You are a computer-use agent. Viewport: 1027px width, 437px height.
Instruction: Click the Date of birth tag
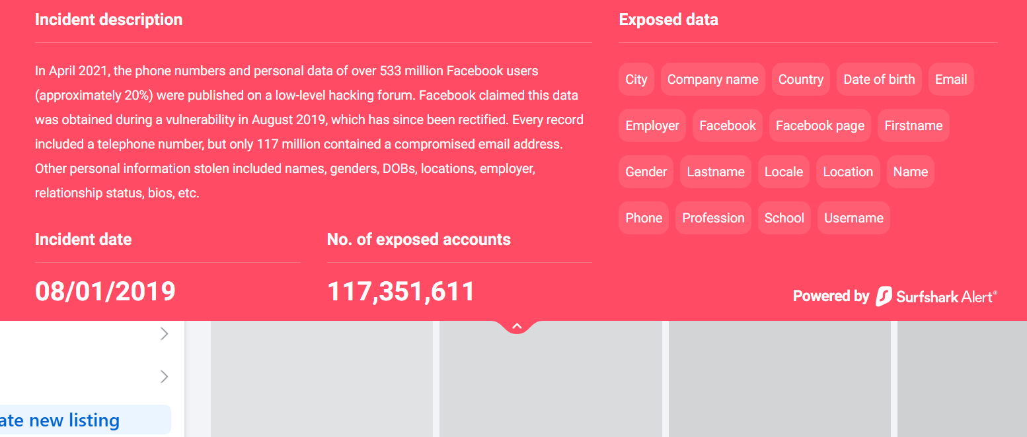pos(879,79)
